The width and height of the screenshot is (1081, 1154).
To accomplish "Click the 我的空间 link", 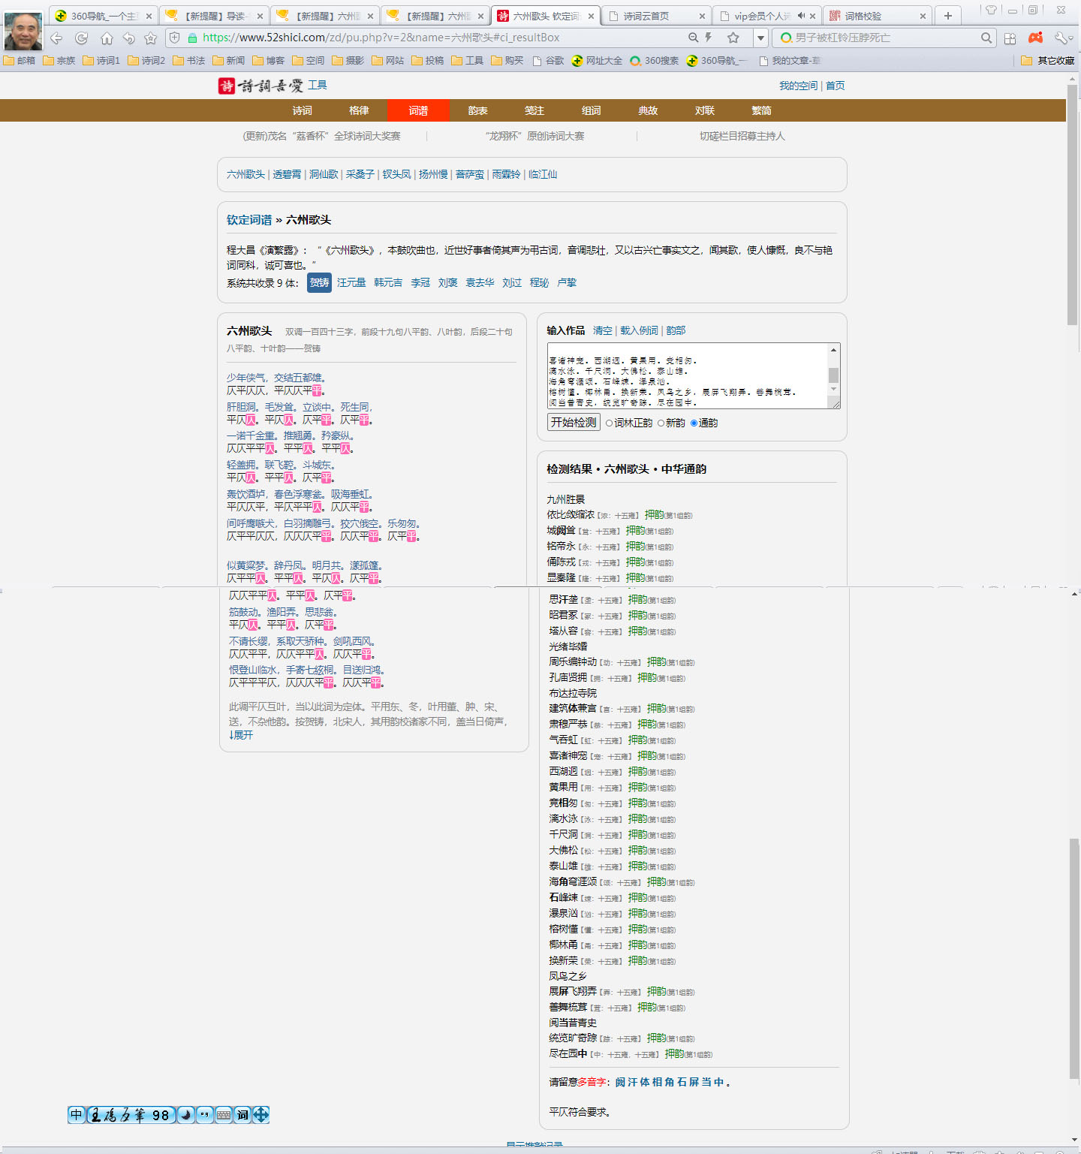I will click(x=798, y=86).
